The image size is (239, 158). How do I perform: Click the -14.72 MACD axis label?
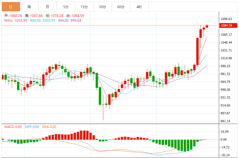point(225,147)
